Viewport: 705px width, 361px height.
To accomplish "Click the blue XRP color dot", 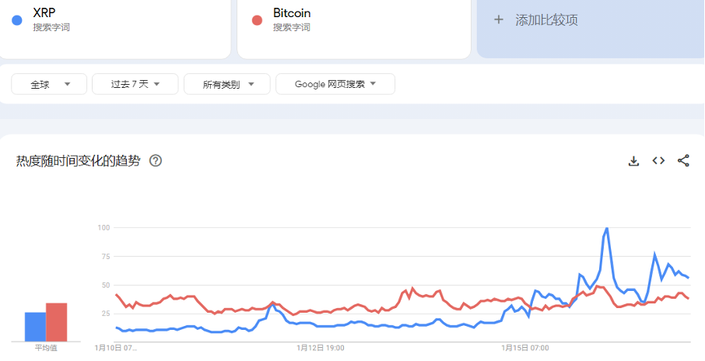I will [17, 20].
